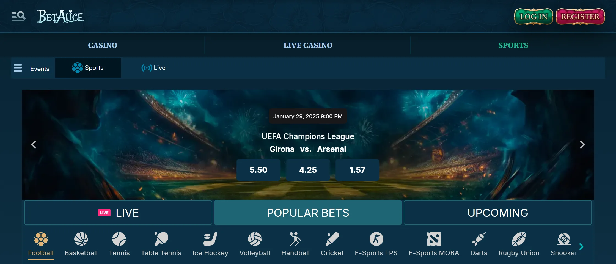Click the REGISTER button
Image resolution: width=616 pixels, height=264 pixels.
pyautogui.click(x=580, y=16)
